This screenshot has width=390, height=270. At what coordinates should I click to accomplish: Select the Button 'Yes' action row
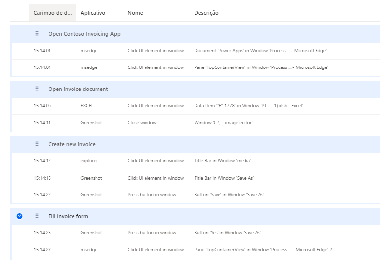point(196,233)
